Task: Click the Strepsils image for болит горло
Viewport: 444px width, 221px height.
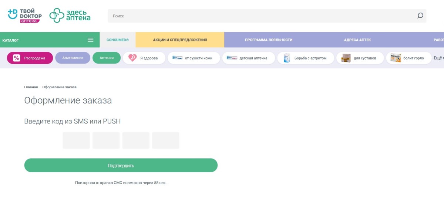Action: pos(396,58)
